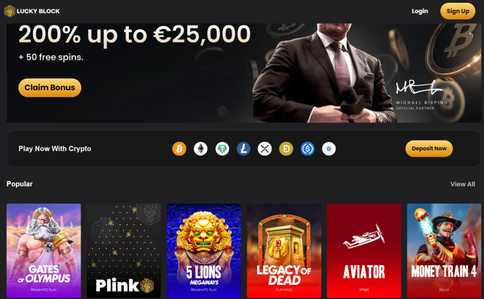Pick the Litecoin icon

point(243,149)
